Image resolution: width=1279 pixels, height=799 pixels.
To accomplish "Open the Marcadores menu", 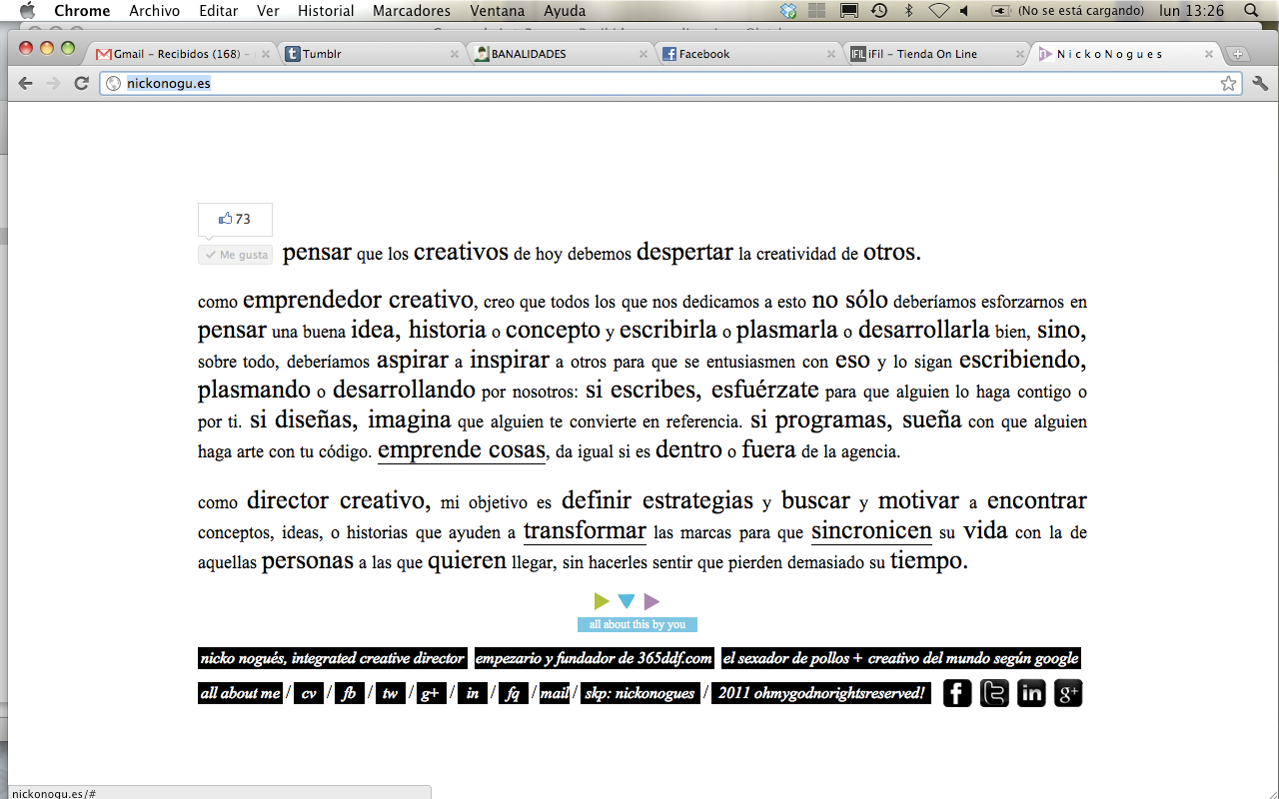I will coord(412,11).
